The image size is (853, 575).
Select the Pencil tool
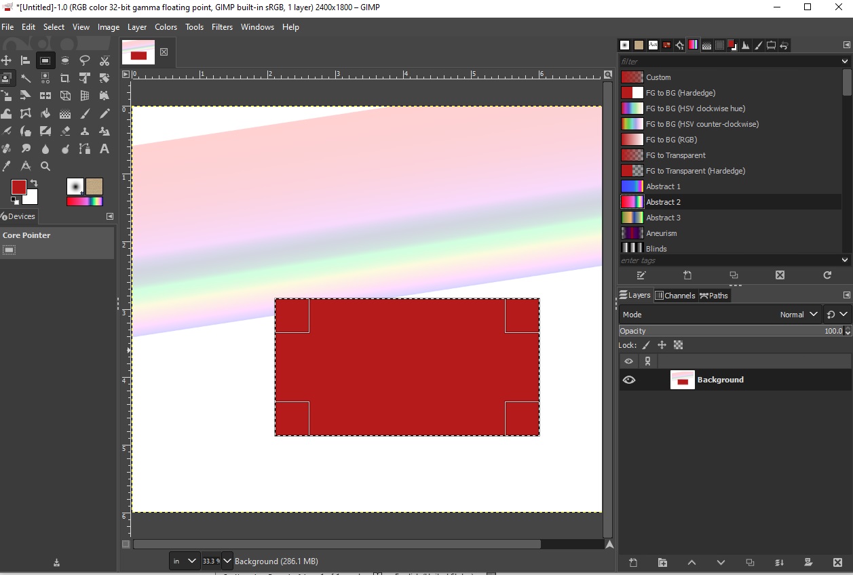click(105, 113)
